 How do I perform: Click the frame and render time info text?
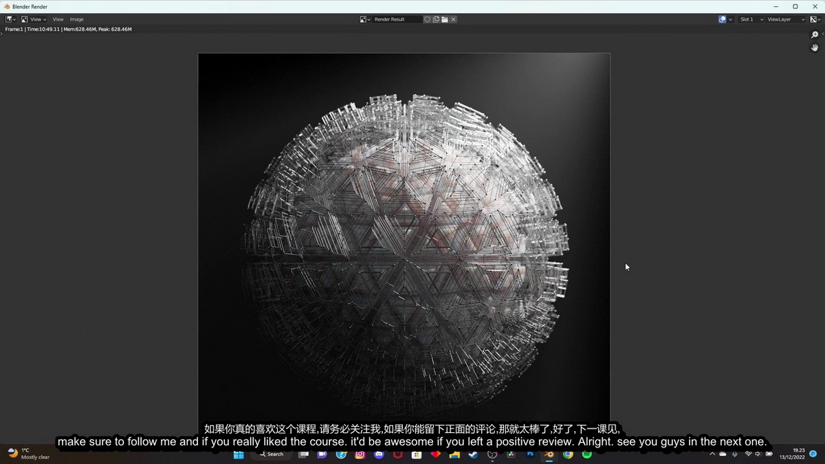pyautogui.click(x=68, y=30)
